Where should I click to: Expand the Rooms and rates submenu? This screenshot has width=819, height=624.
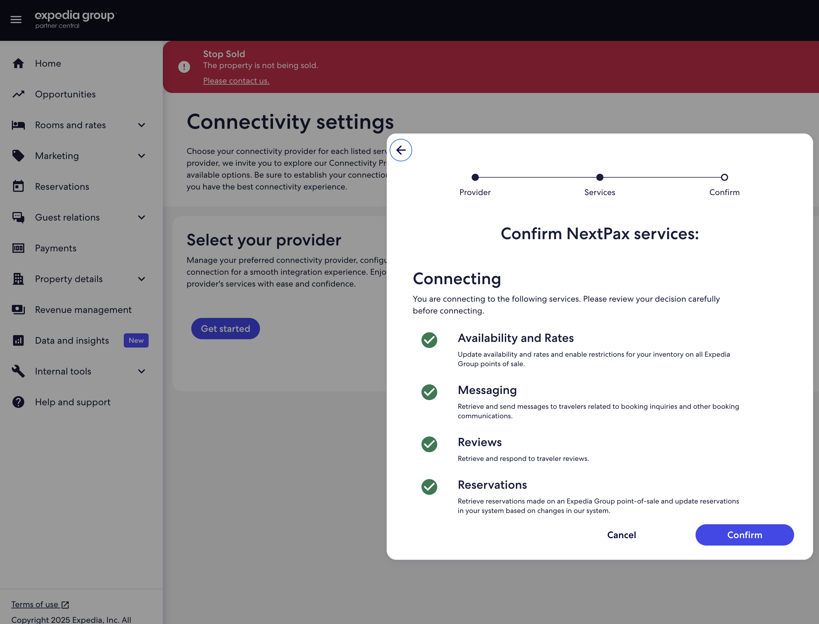pos(142,125)
